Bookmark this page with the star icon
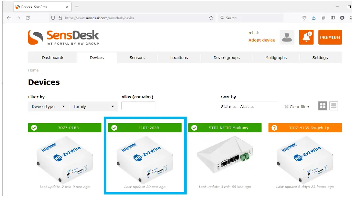 (x=211, y=18)
